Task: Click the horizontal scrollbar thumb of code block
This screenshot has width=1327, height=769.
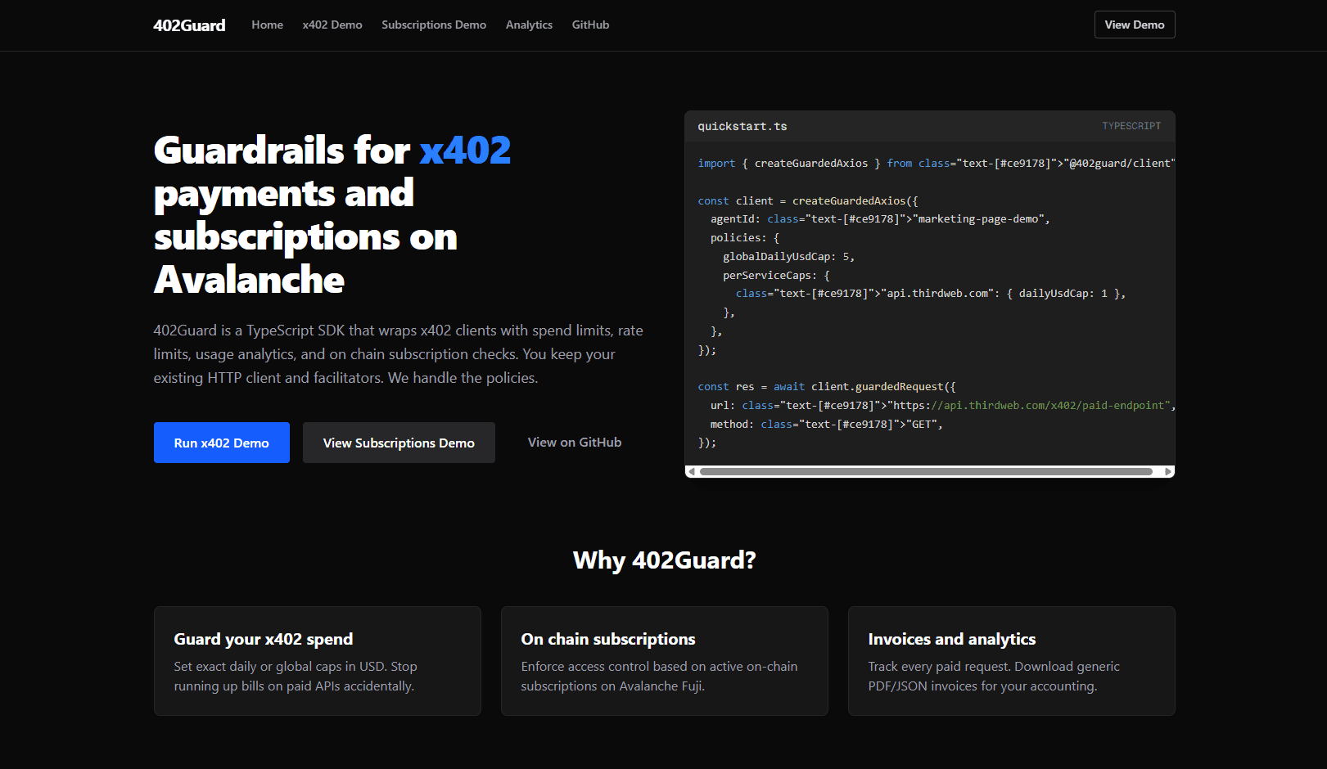Action: tap(926, 471)
